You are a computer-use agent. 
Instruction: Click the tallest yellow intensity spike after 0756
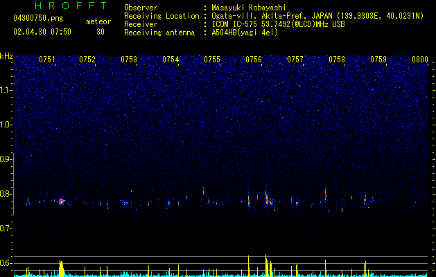click(x=265, y=265)
